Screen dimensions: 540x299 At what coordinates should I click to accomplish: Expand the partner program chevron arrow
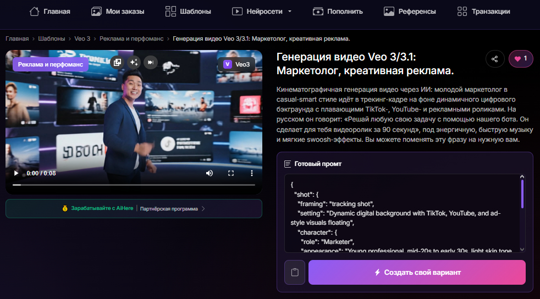click(x=203, y=208)
